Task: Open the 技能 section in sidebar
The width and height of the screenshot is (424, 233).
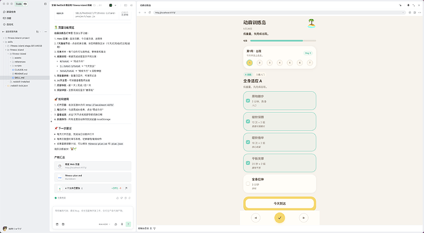Action: pyautogui.click(x=7, y=18)
